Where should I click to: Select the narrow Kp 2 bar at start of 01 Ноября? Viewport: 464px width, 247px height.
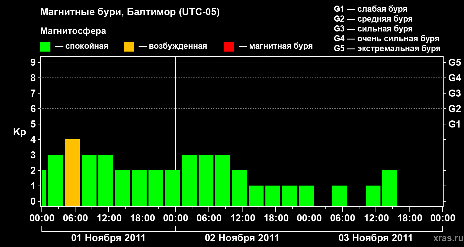tap(44, 188)
